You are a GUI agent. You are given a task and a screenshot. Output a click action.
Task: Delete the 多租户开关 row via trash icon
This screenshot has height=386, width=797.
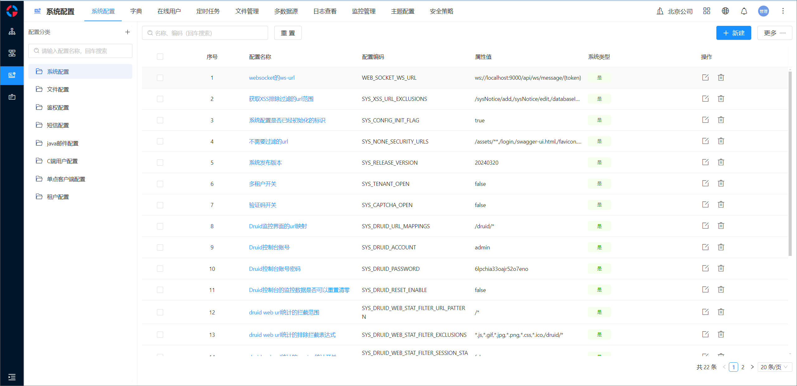pyautogui.click(x=721, y=183)
